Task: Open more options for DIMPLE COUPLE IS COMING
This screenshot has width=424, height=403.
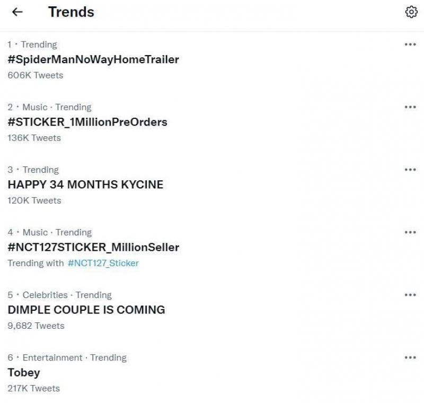Action: coord(410,295)
